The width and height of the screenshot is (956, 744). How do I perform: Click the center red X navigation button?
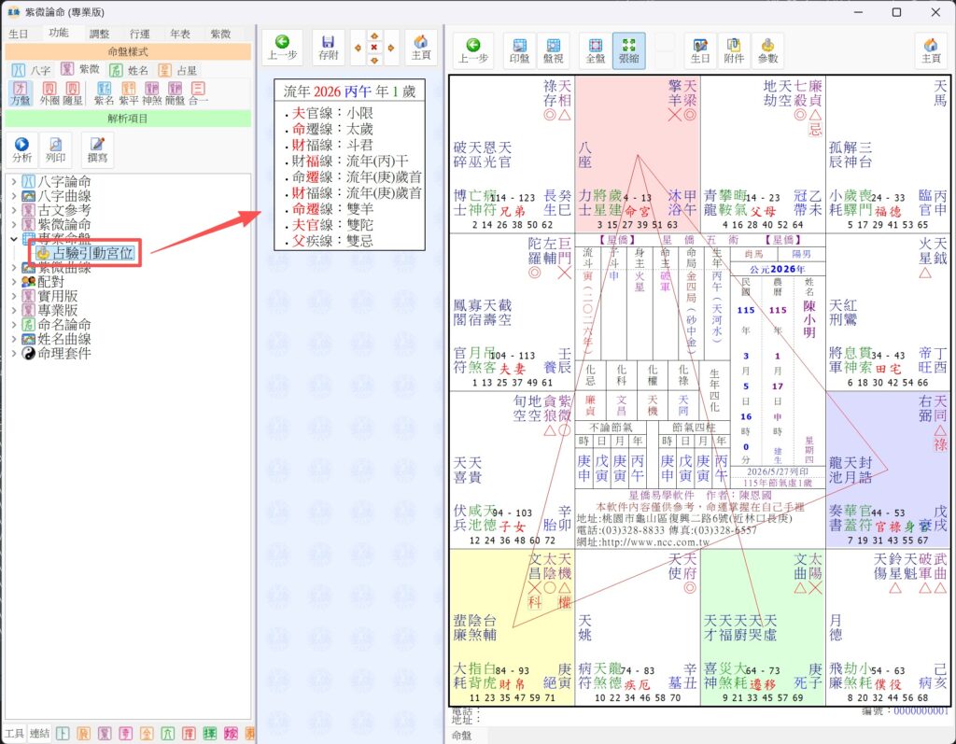click(x=373, y=47)
